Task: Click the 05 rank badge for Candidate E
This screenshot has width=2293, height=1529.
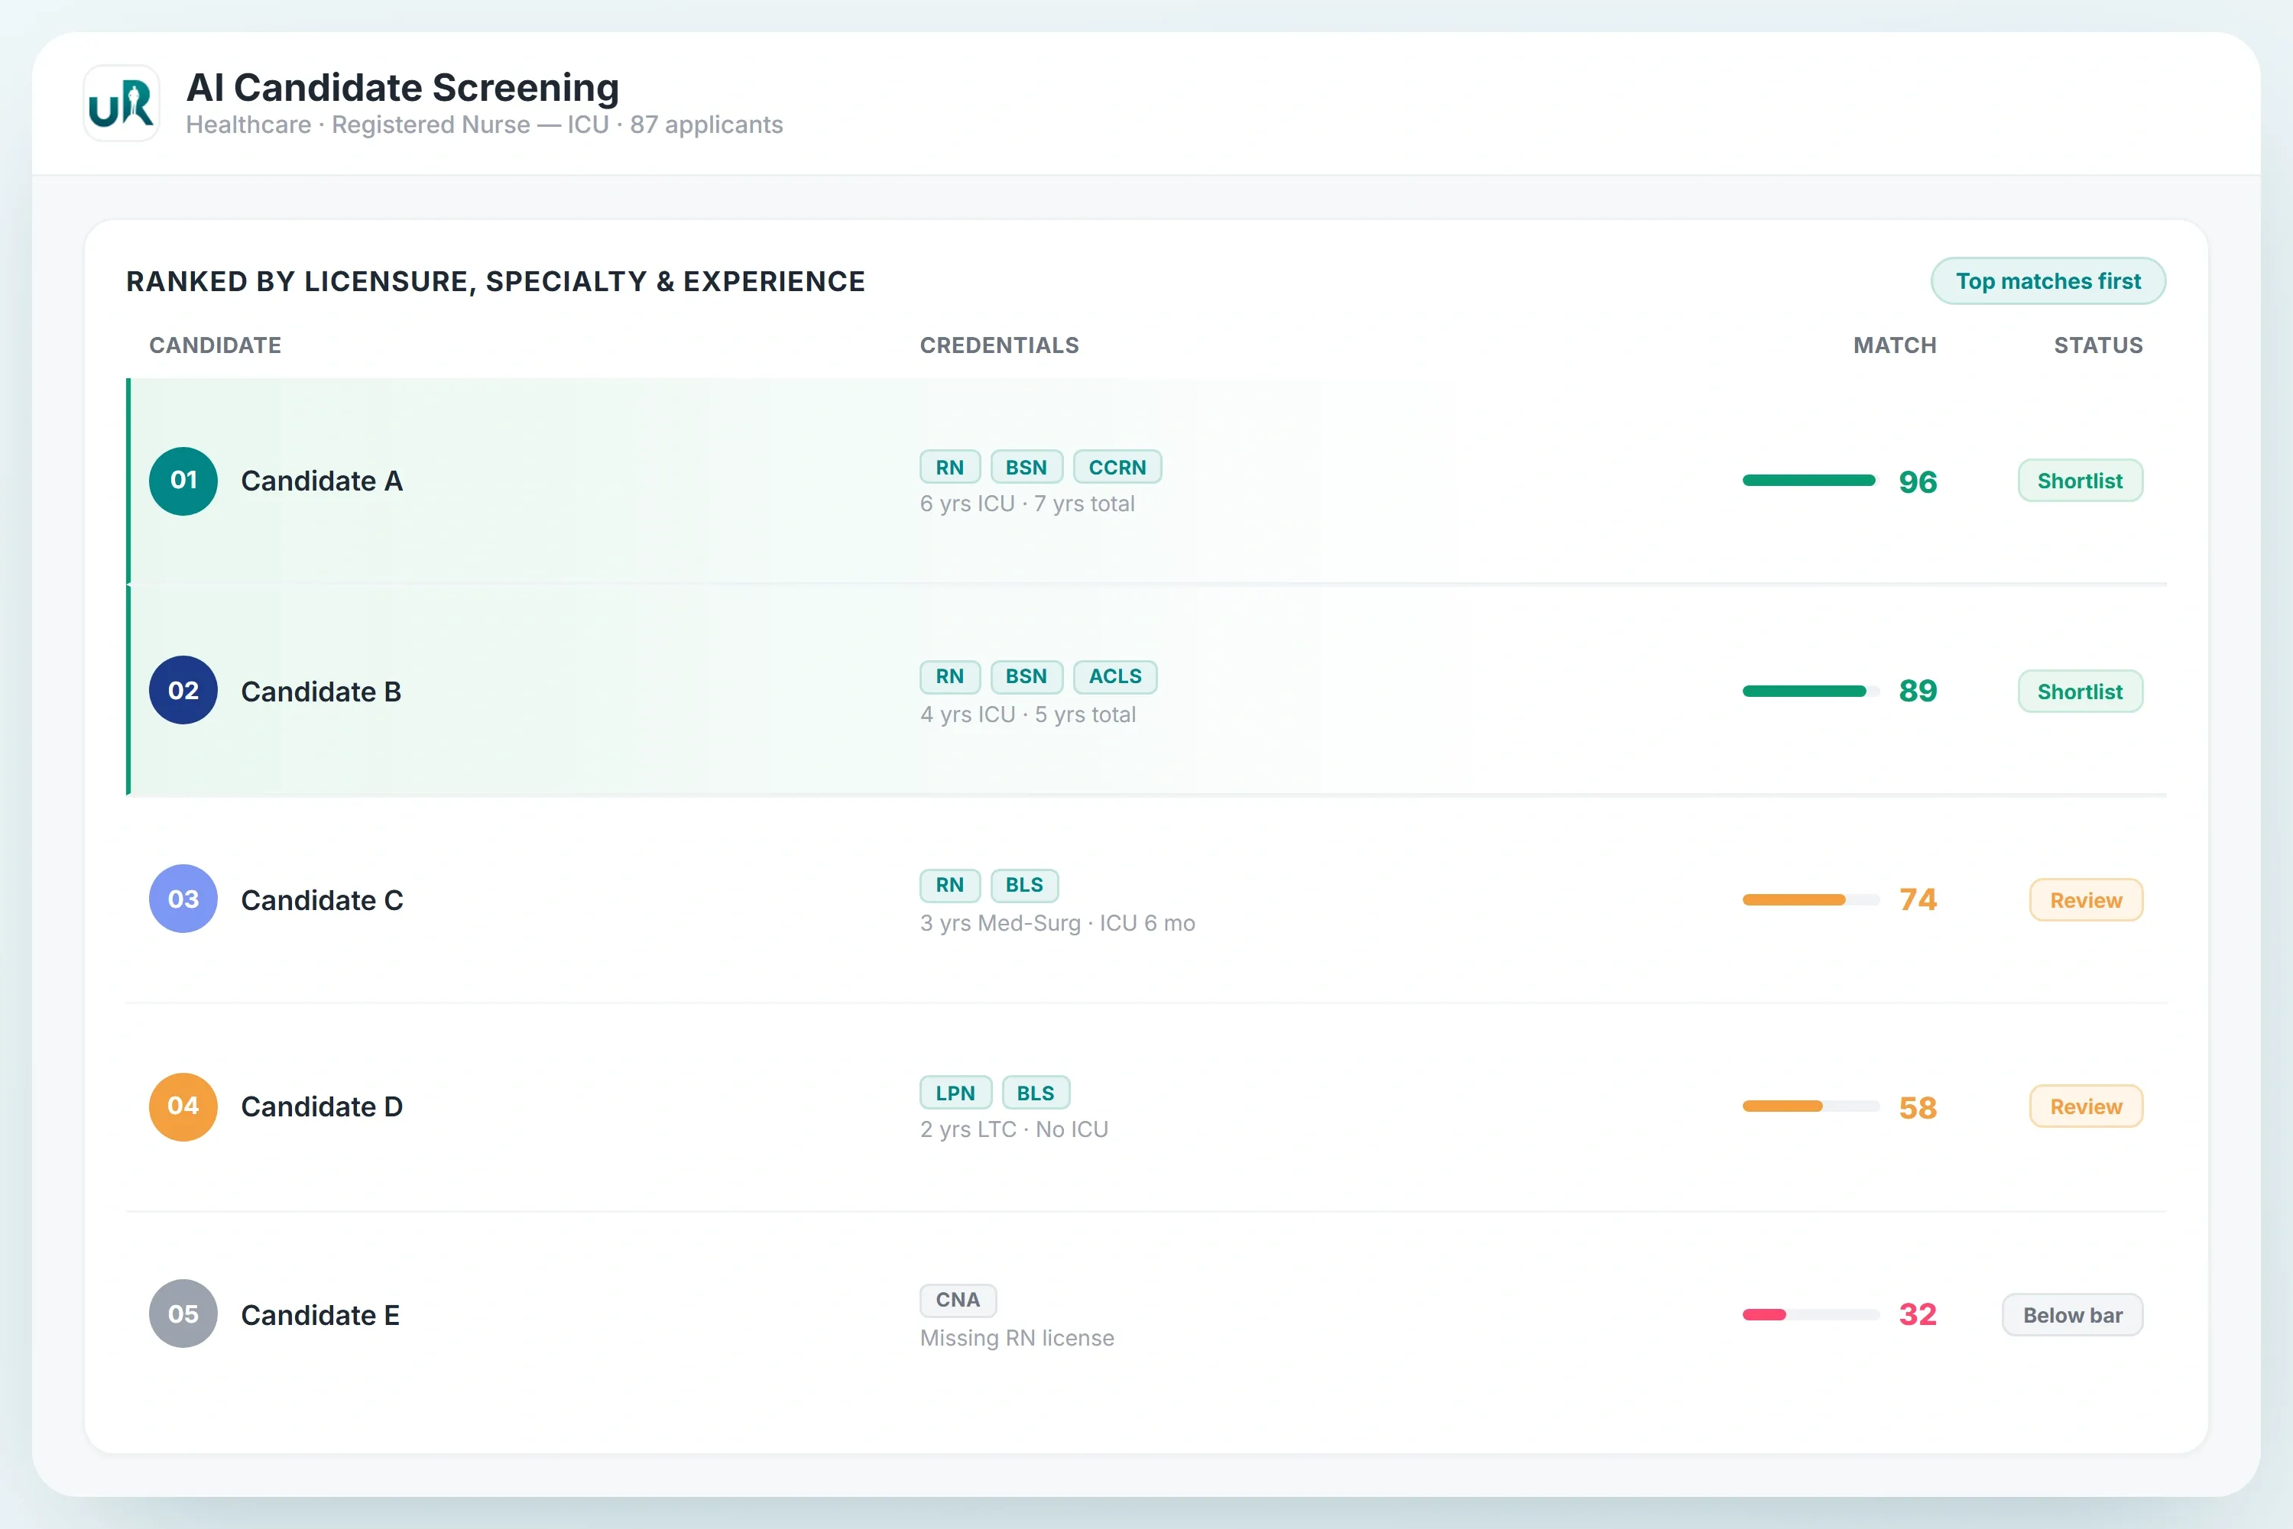Action: coord(183,1314)
